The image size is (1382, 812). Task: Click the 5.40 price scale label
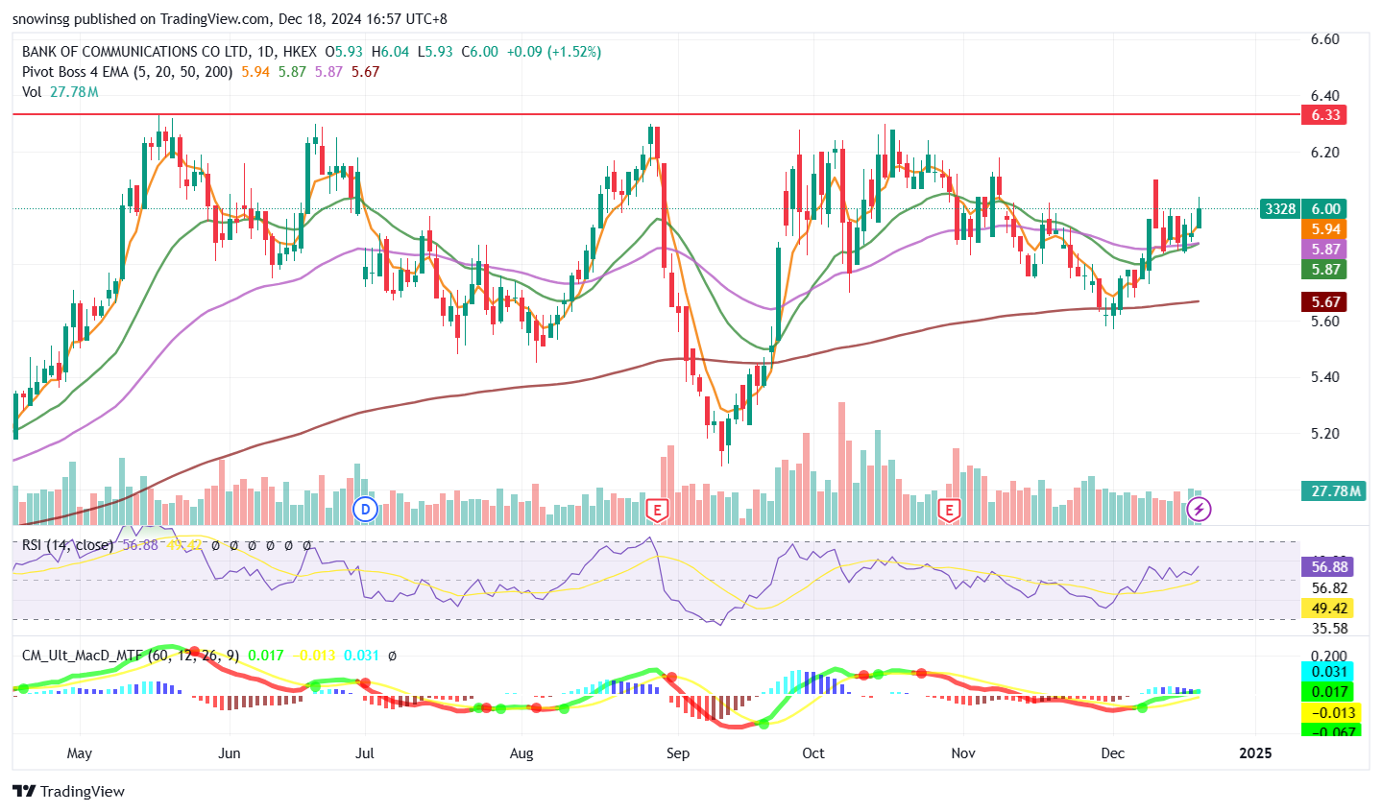tap(1325, 377)
